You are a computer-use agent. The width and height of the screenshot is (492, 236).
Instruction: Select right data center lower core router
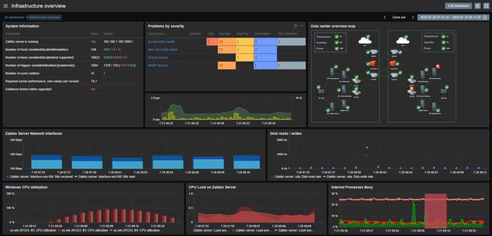click(x=394, y=75)
